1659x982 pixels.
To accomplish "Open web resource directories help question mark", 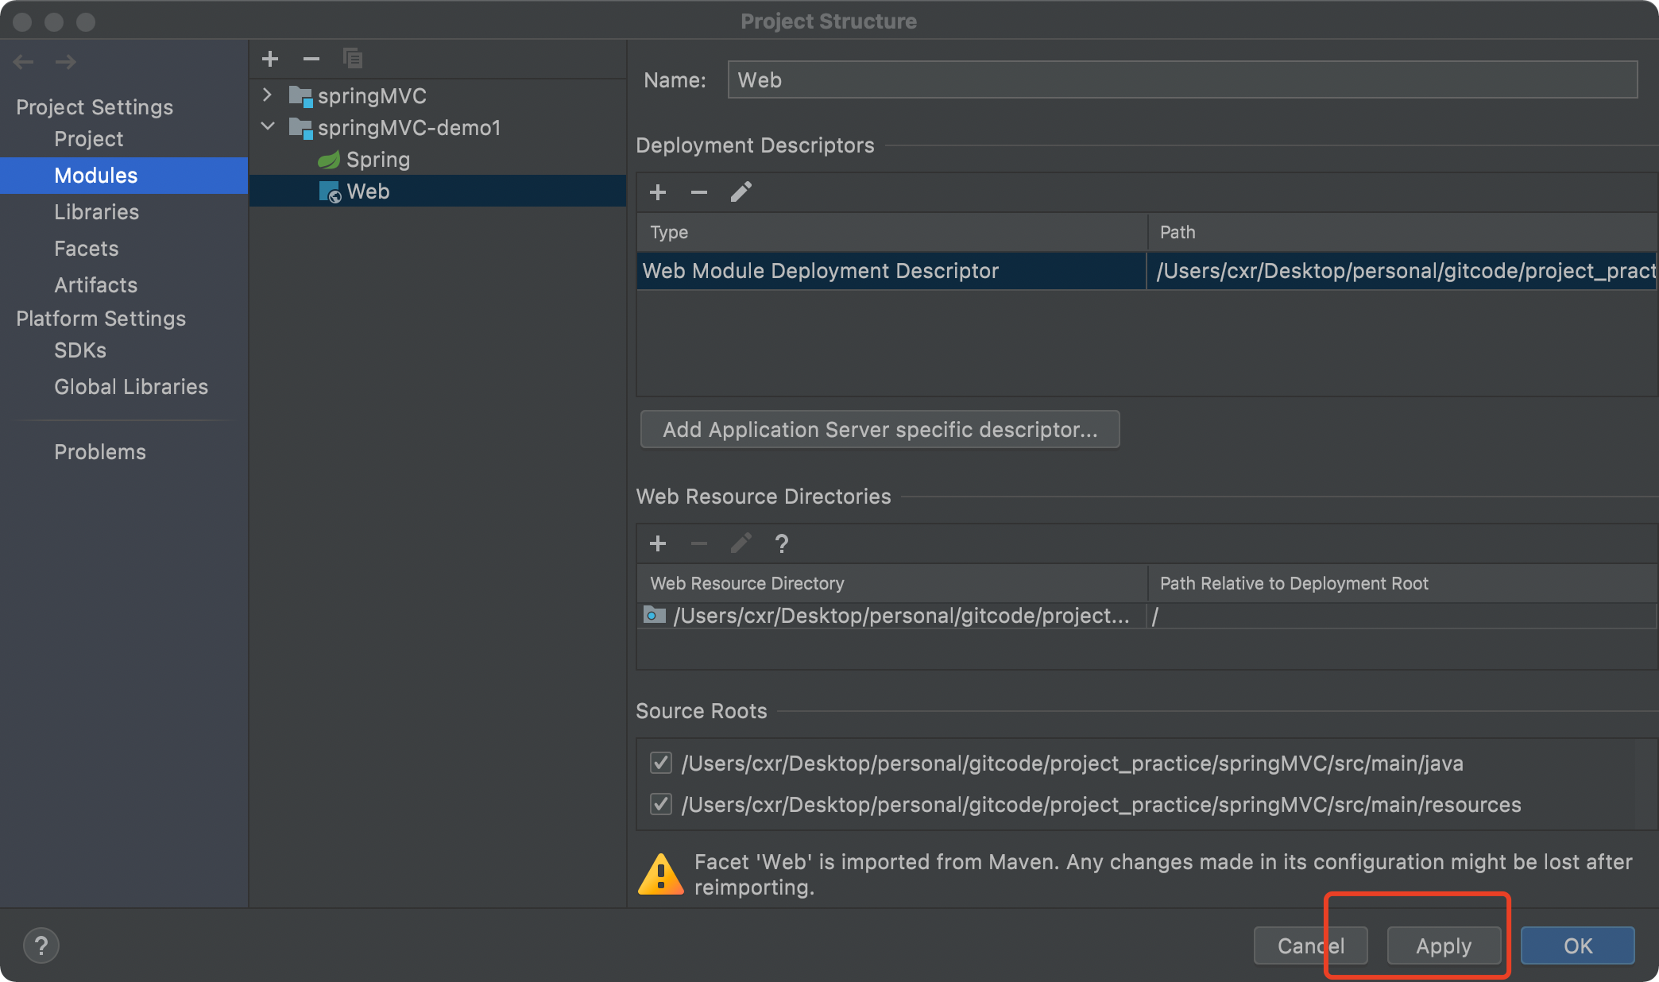I will (781, 543).
